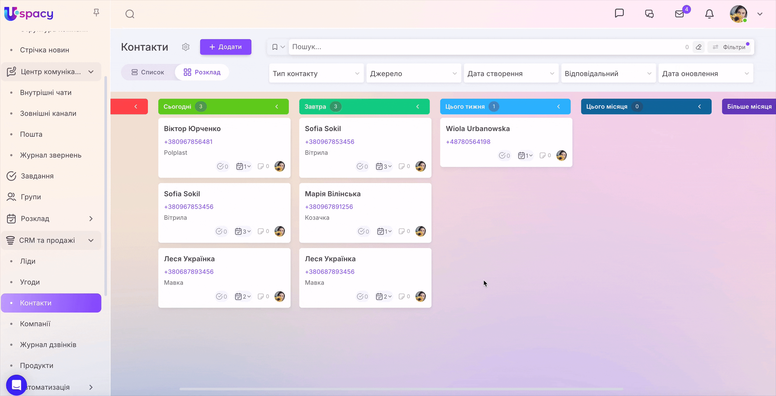Image resolution: width=776 pixels, height=396 pixels.
Task: Switch to Розклад view
Action: [202, 72]
